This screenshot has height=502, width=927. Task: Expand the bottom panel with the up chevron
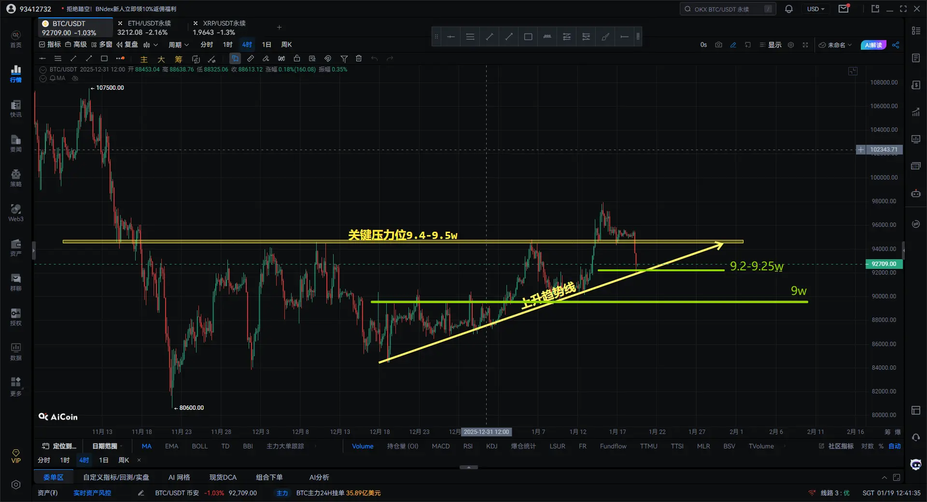pos(885,477)
